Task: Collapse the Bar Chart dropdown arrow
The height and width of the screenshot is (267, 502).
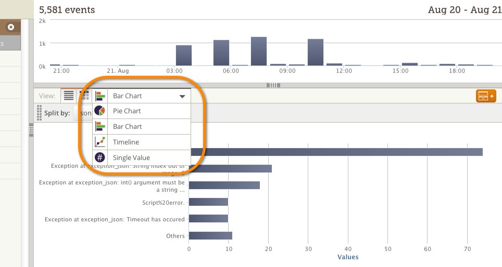Action: pyautogui.click(x=182, y=97)
